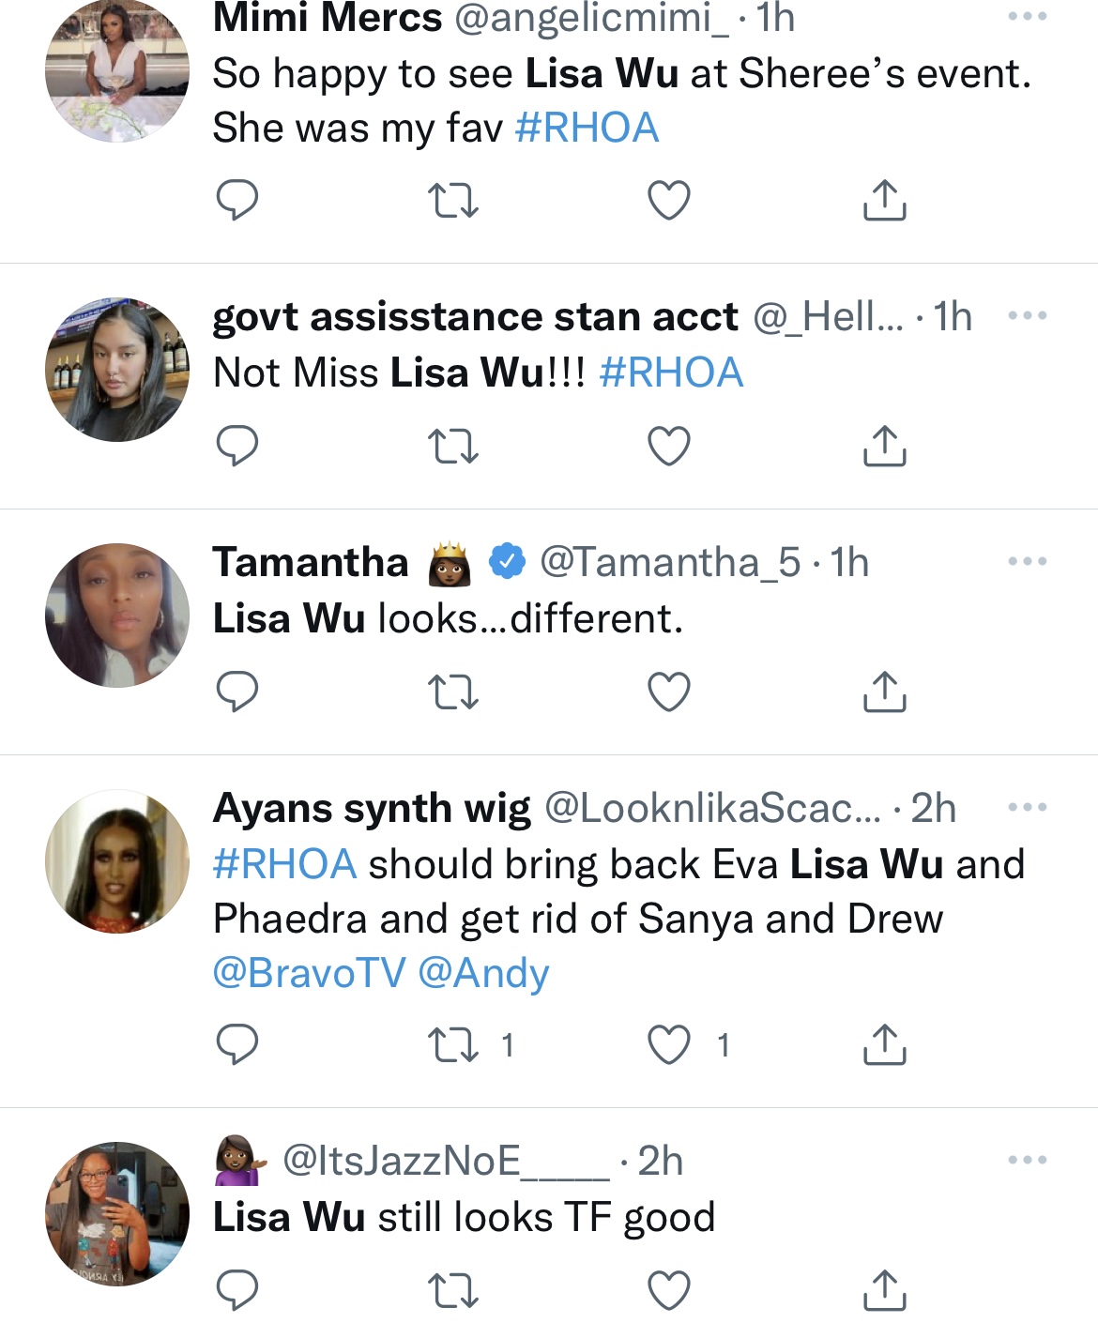Share the govt assisstance stan acct tweet
The height and width of the screenshot is (1338, 1098).
(x=884, y=446)
